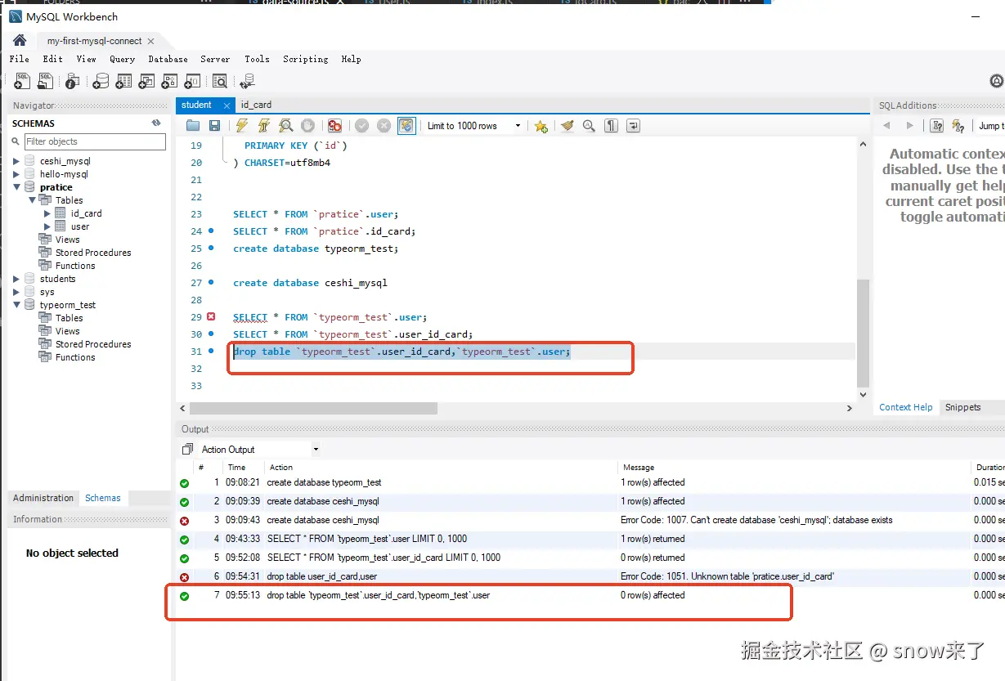Execute the selected SQL with lightning bolt
The image size is (1005, 681).
pos(241,125)
